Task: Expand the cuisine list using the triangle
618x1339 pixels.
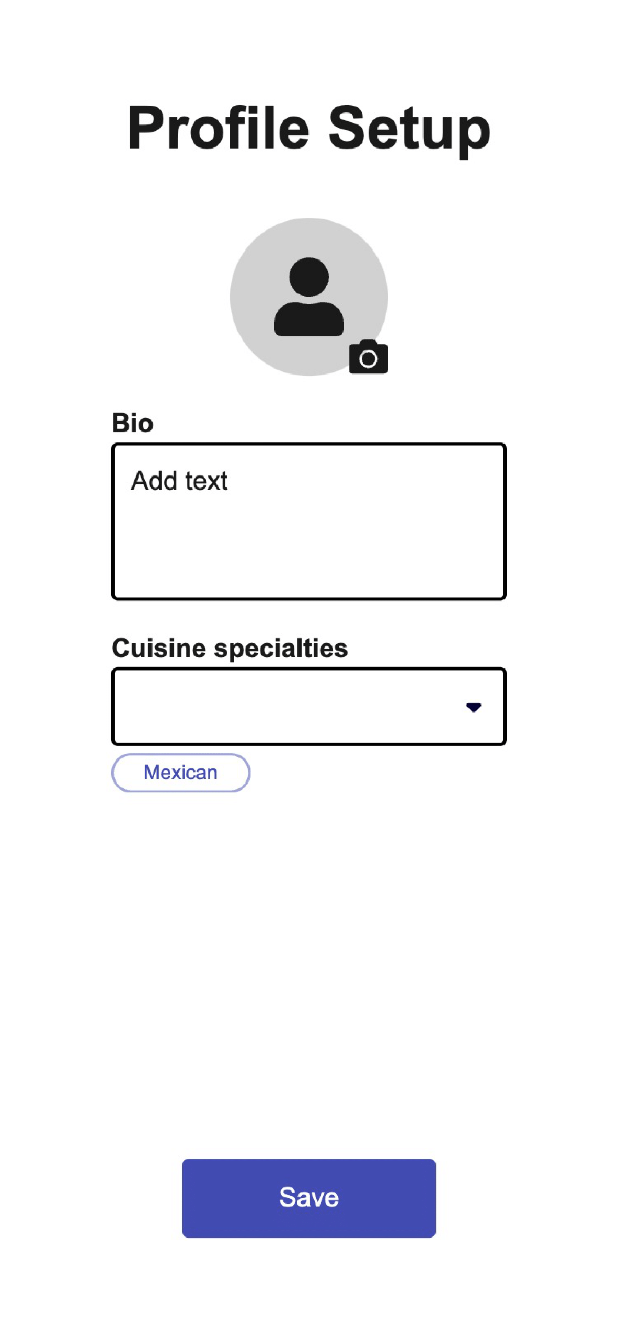Action: [x=473, y=707]
